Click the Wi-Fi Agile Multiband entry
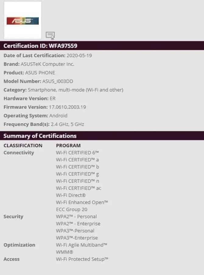Viewport: 204px width, 275px height. click(82, 245)
